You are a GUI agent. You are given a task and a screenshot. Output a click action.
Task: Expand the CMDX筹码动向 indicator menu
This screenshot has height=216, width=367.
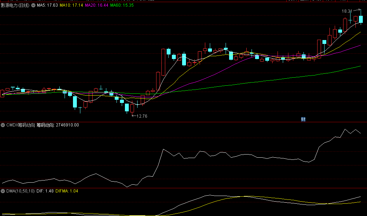(x=3, y=125)
